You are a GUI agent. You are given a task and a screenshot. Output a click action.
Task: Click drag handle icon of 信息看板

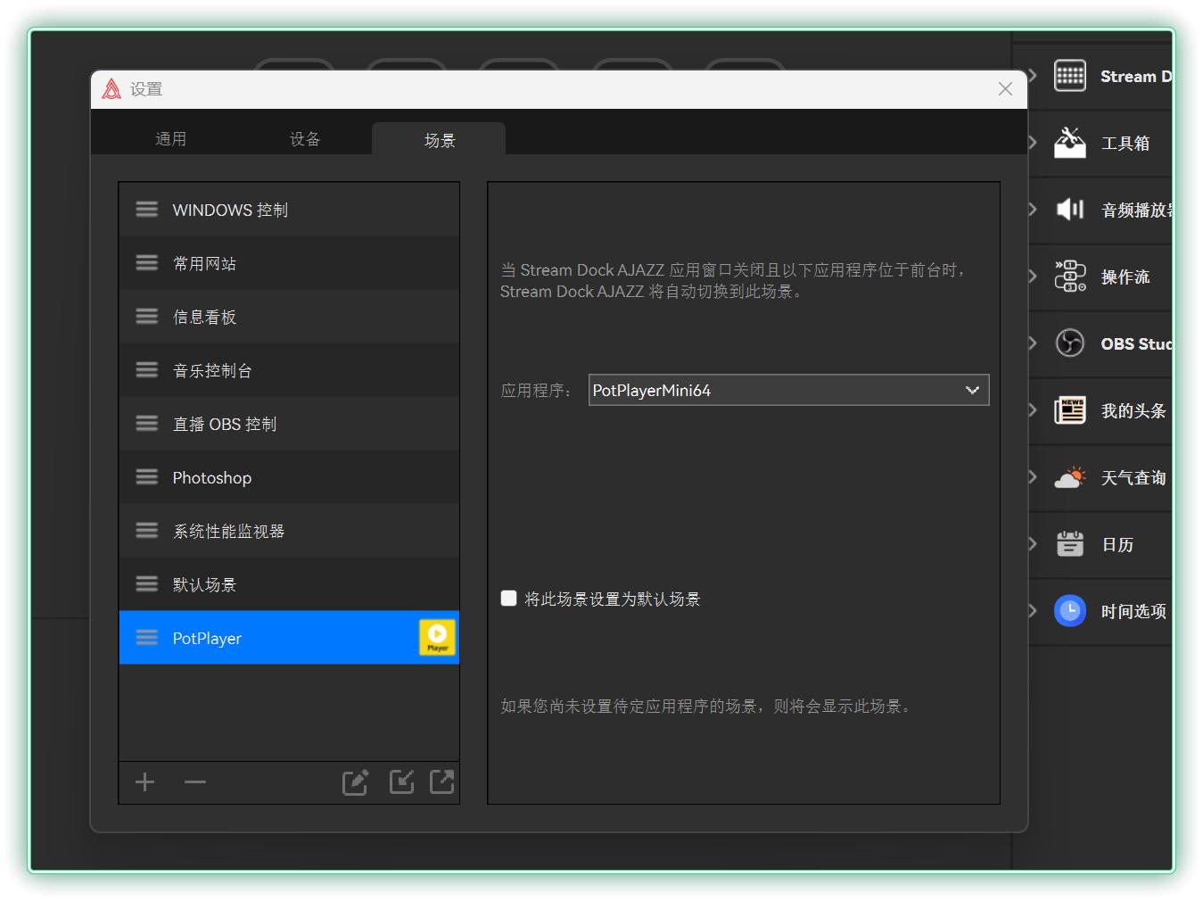coord(146,317)
